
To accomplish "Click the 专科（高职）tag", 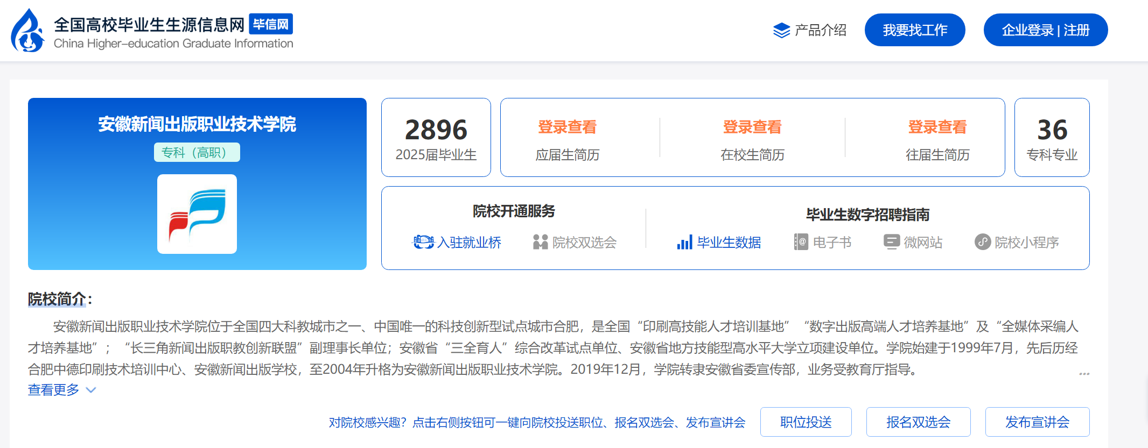I will click(x=197, y=152).
